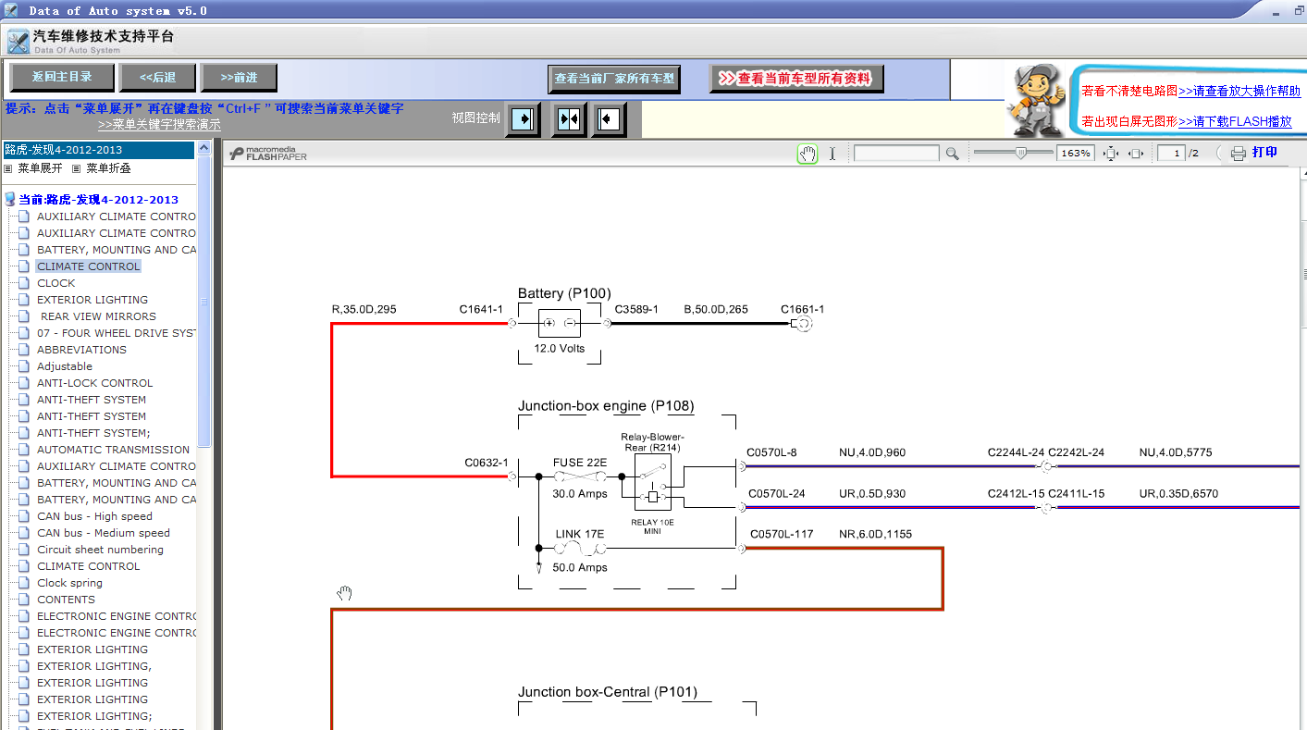Fit the document to width
This screenshot has width=1307, height=730.
(1136, 154)
